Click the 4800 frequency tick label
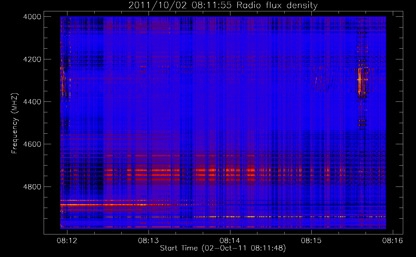The image size is (416, 257). pos(32,187)
